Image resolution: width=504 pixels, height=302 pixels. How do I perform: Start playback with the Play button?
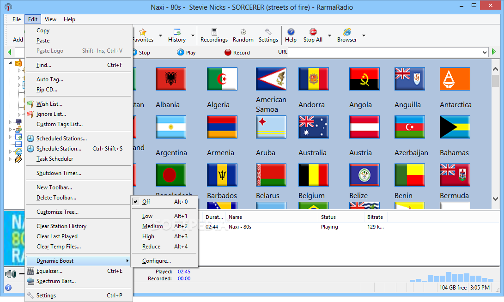(x=187, y=52)
